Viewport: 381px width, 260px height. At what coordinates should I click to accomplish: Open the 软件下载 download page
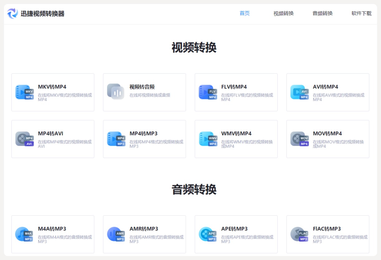(361, 13)
